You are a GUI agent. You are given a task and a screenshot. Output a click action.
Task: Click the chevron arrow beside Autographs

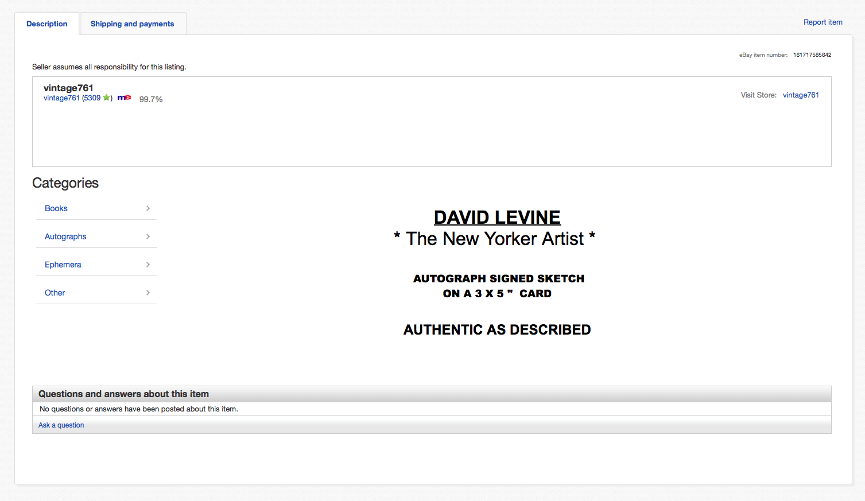point(148,236)
